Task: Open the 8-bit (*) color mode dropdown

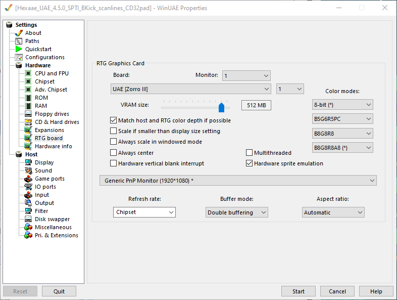Action: 342,105
